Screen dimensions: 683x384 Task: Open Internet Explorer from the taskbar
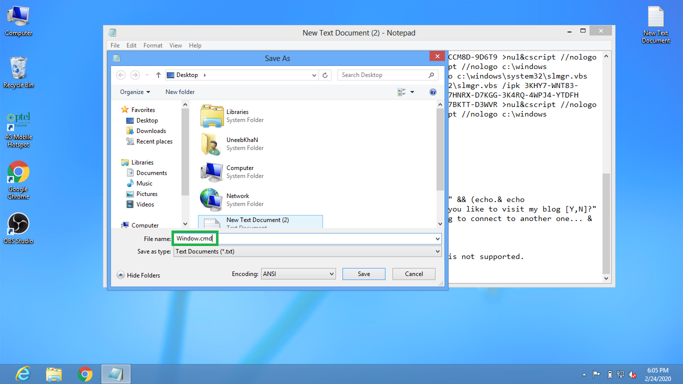[23, 373]
